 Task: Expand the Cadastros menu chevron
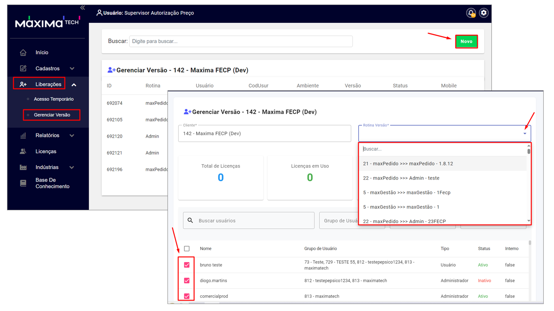[72, 69]
